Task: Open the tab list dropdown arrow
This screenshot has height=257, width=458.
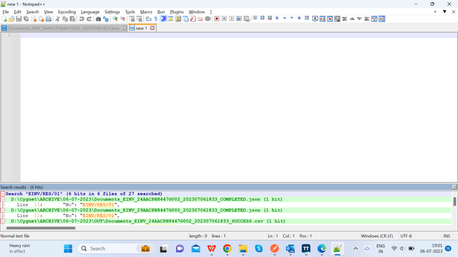Action: click(x=444, y=12)
